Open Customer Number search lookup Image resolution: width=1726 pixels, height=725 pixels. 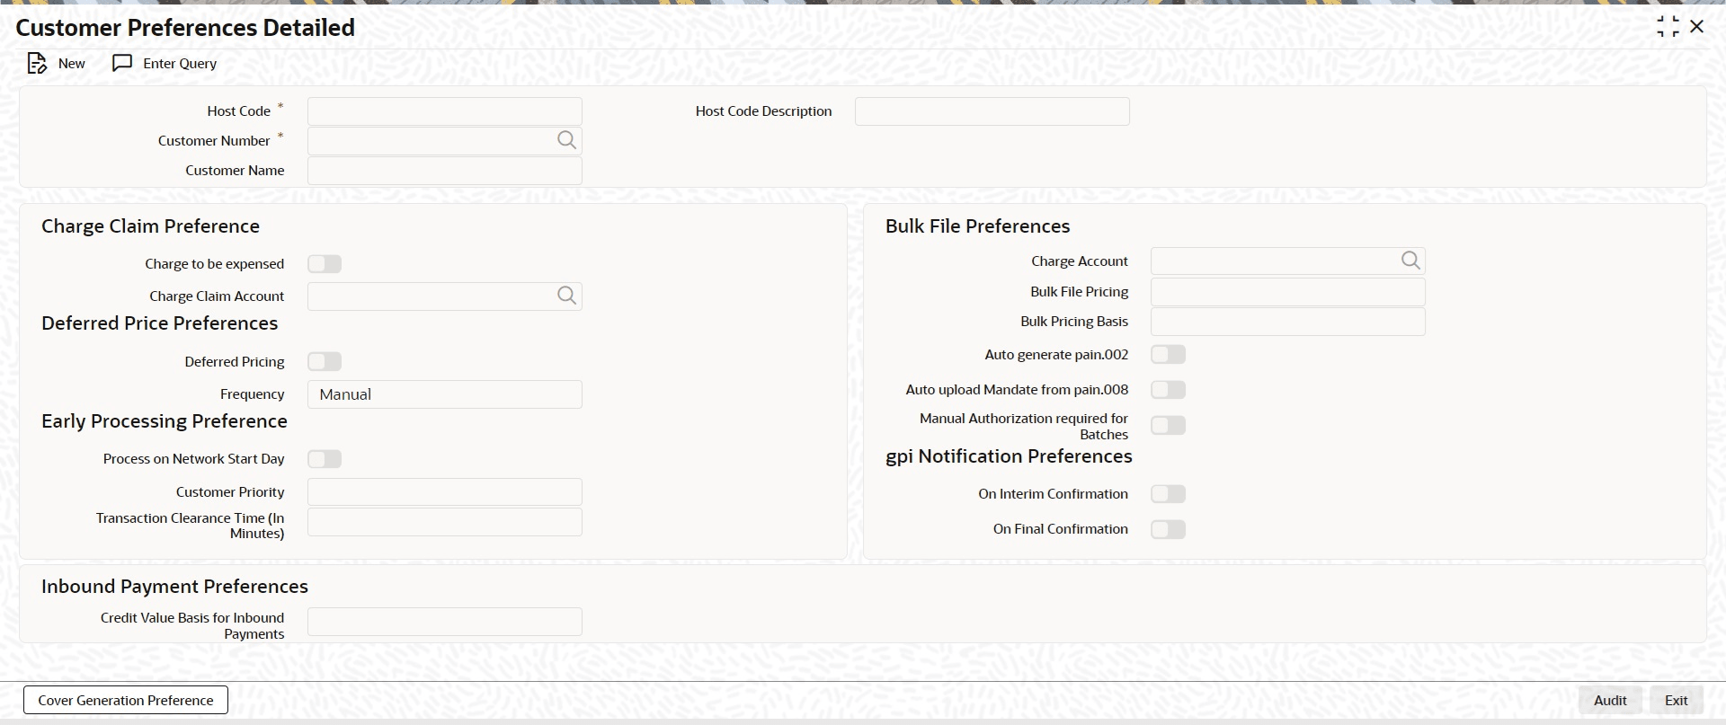566,140
